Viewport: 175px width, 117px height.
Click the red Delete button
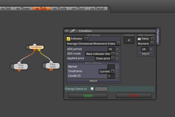[134, 96]
